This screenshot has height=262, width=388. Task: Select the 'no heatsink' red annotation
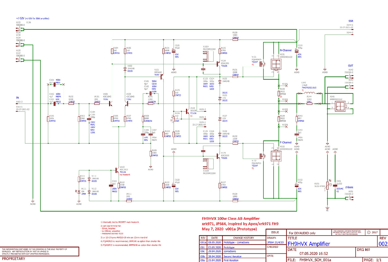pyautogui.click(x=125, y=174)
